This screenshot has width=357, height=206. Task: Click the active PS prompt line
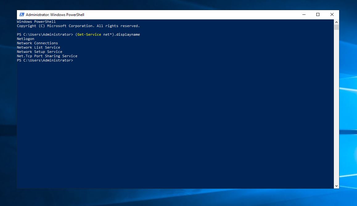pos(45,60)
